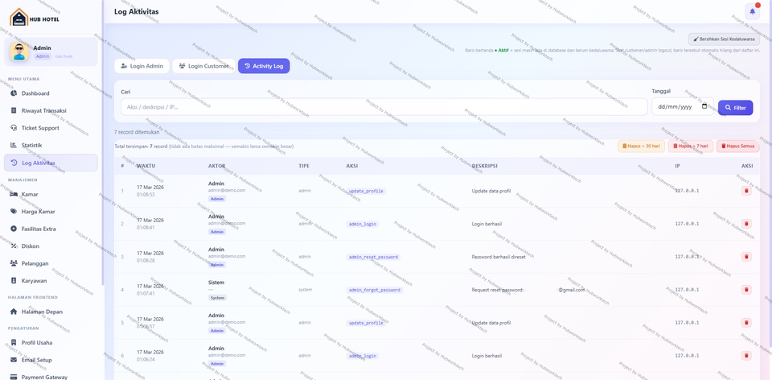This screenshot has width=772, height=380.
Task: Open the calendar picker in Tanggal field
Action: (704, 106)
